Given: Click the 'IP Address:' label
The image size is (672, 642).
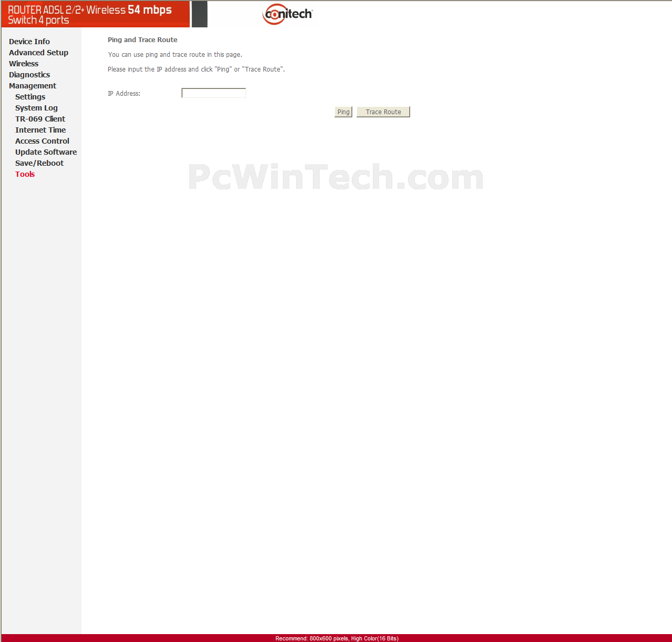Looking at the screenshot, I should 124,94.
